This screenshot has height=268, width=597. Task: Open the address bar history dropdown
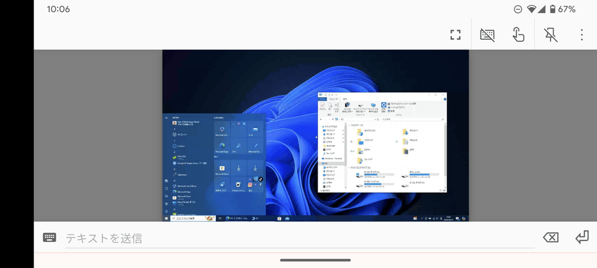(375, 119)
